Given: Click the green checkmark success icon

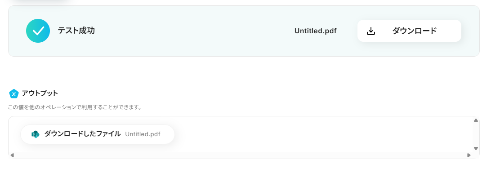Looking at the screenshot, I should 38,31.
